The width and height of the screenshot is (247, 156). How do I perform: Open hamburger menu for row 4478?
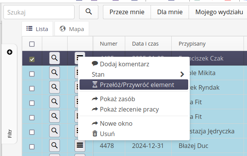pos(80,146)
